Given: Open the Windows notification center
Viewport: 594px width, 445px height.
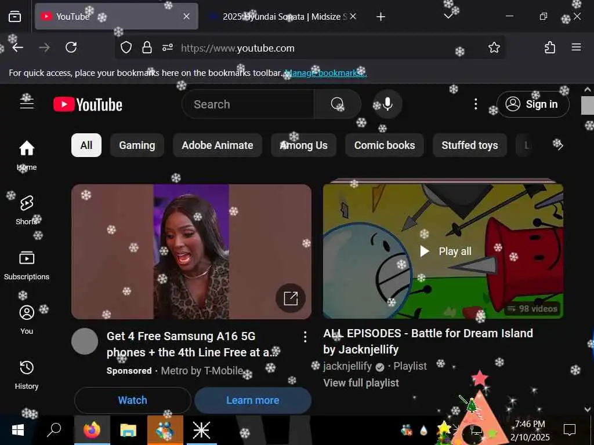Looking at the screenshot, I should [x=570, y=430].
